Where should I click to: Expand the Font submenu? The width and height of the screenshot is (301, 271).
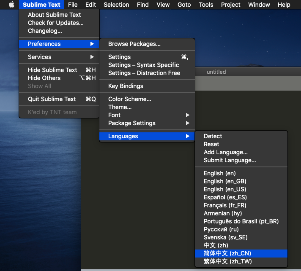point(147,115)
